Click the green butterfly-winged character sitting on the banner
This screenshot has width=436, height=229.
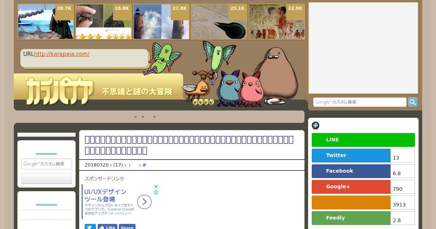162,58
